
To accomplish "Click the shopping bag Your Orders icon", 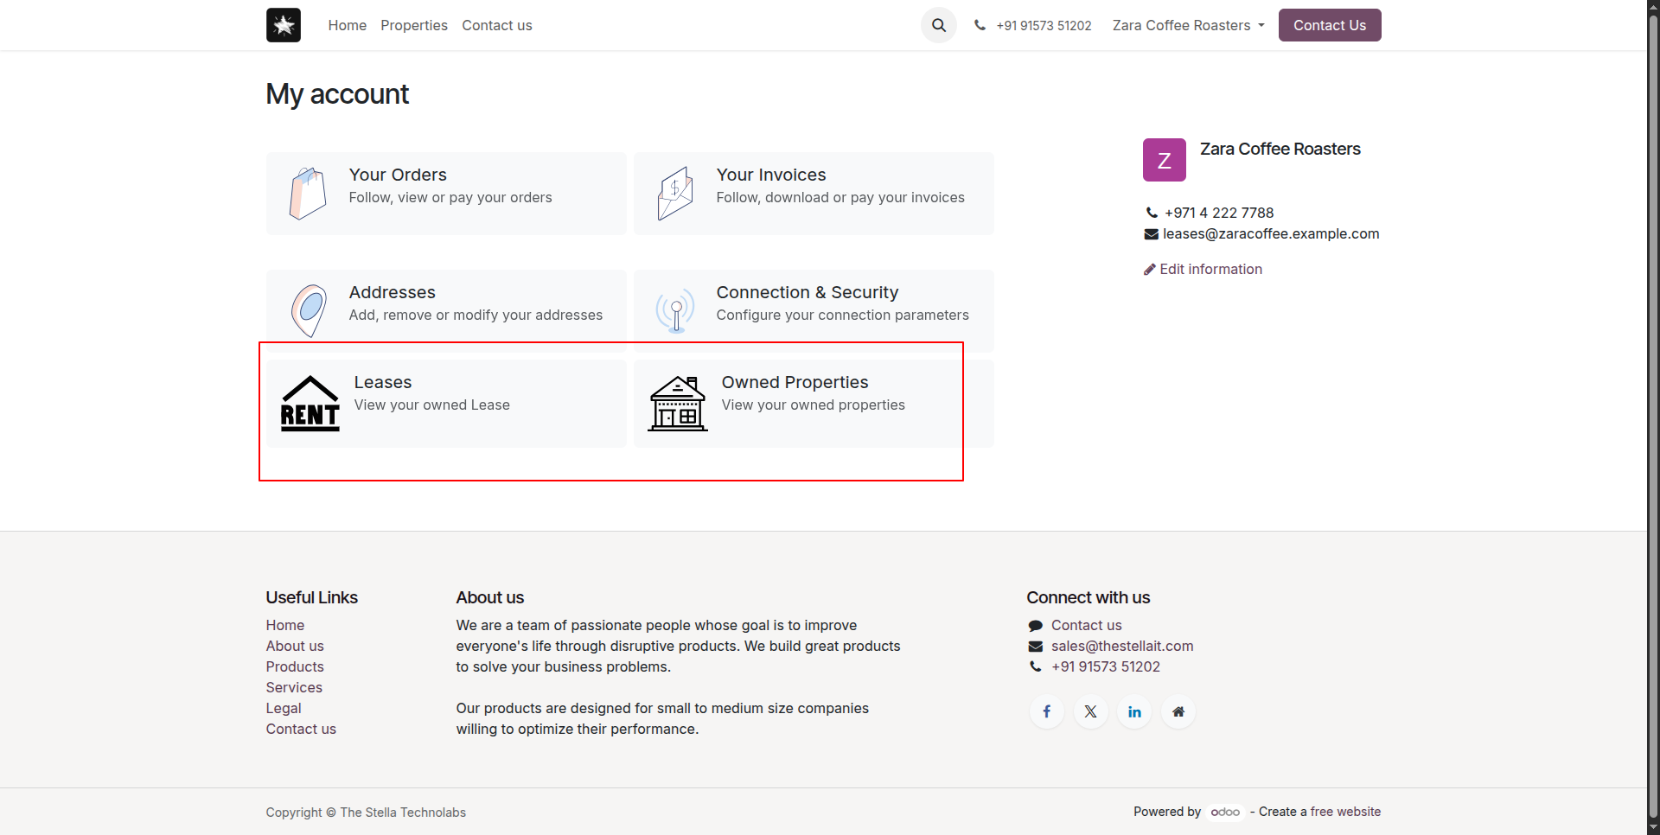I will pyautogui.click(x=308, y=194).
